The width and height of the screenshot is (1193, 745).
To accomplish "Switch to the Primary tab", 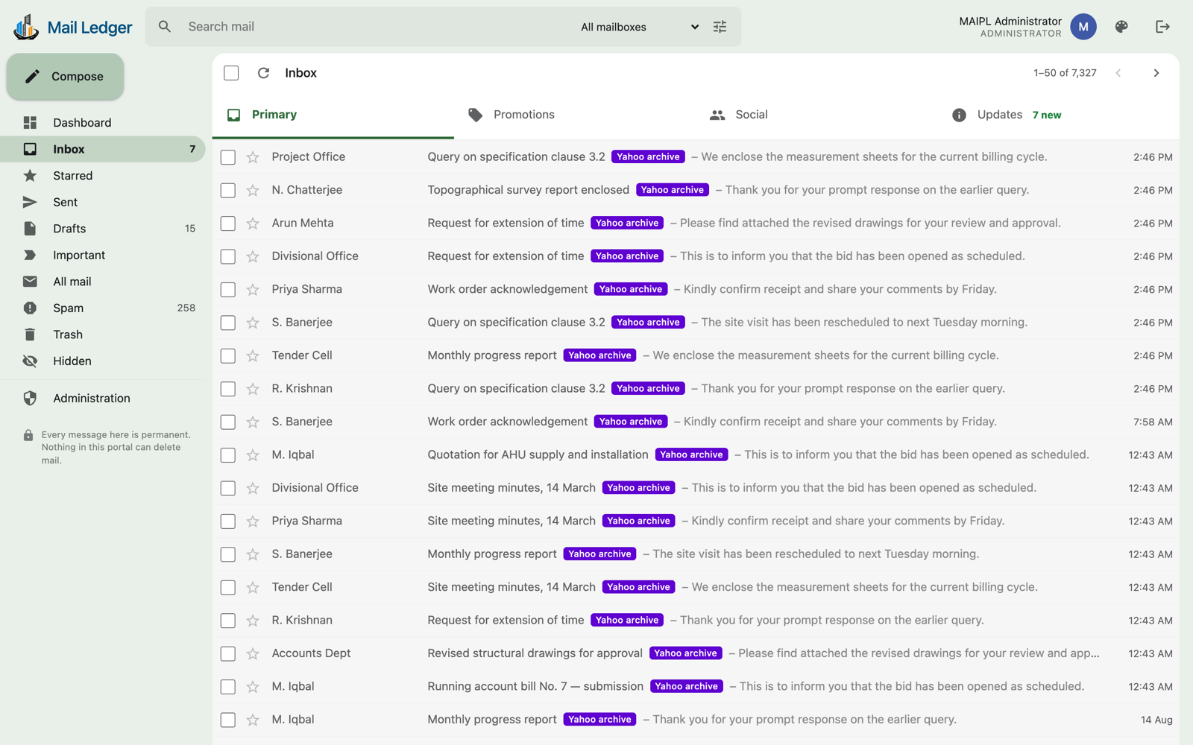I will (x=333, y=115).
